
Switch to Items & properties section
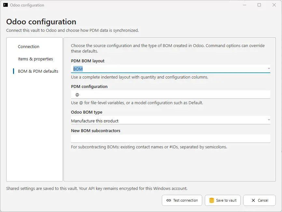click(35, 59)
